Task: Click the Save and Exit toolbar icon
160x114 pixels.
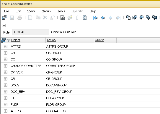Action: click(4, 18)
